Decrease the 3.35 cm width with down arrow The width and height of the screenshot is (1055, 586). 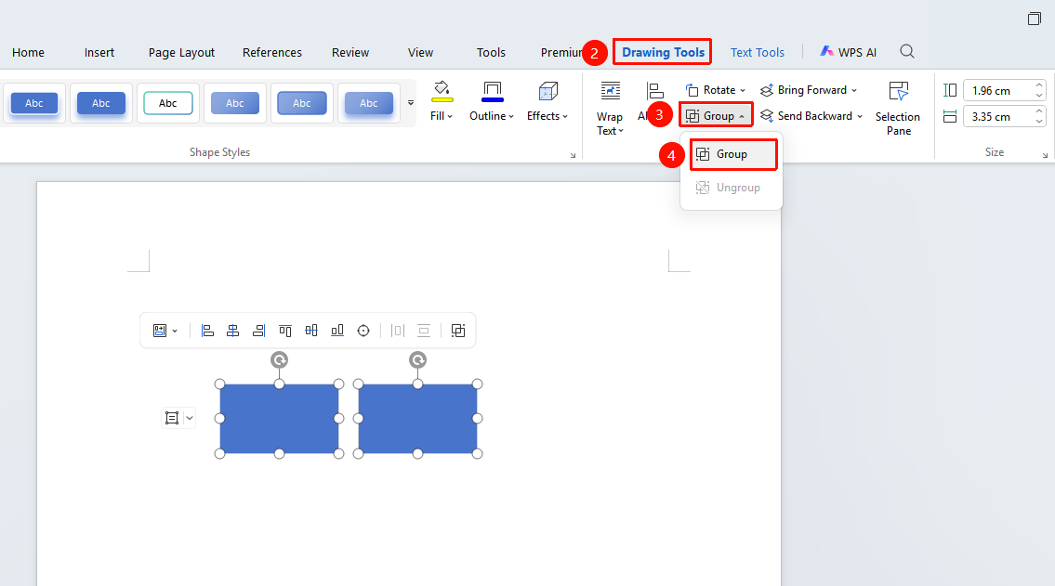coord(1039,122)
